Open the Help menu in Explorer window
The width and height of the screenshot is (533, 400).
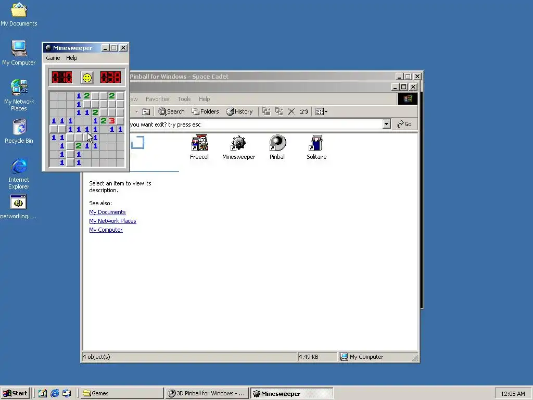(x=204, y=99)
